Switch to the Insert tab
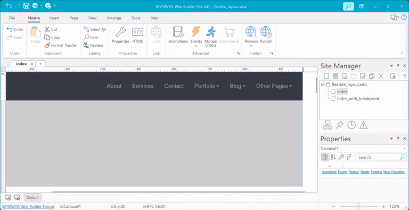This screenshot has height=210, width=409. 54,18
